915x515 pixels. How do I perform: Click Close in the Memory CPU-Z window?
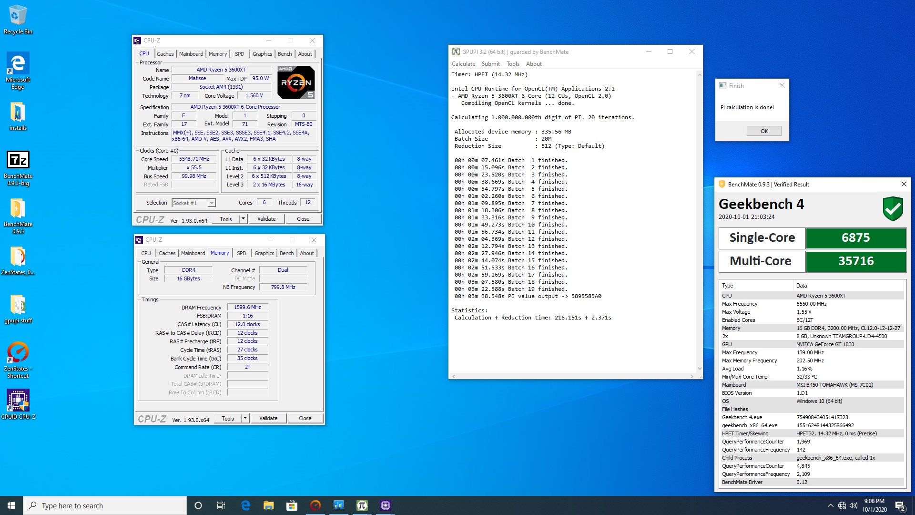click(305, 418)
